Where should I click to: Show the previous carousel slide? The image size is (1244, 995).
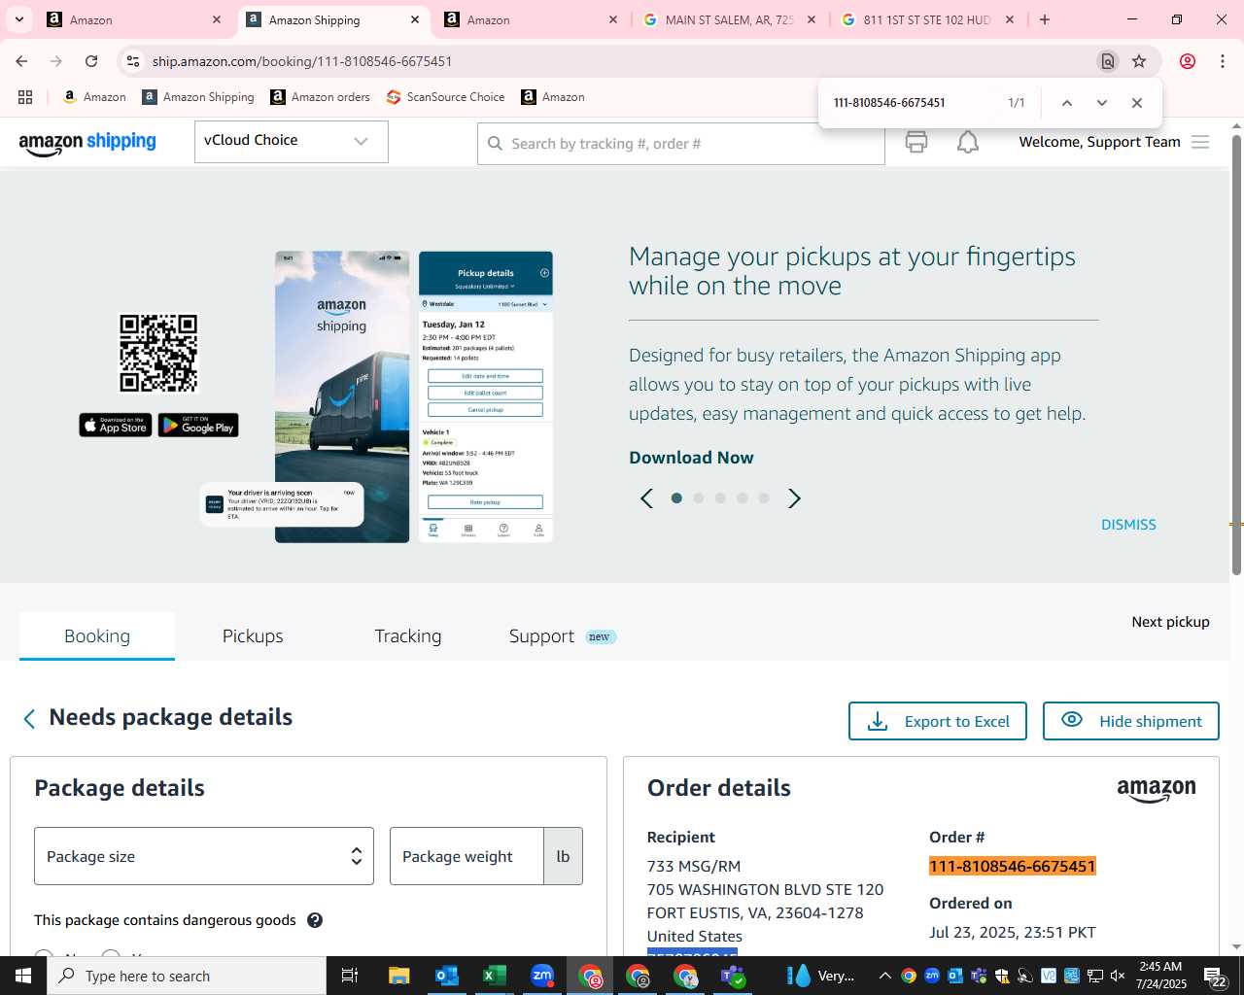[x=646, y=498]
